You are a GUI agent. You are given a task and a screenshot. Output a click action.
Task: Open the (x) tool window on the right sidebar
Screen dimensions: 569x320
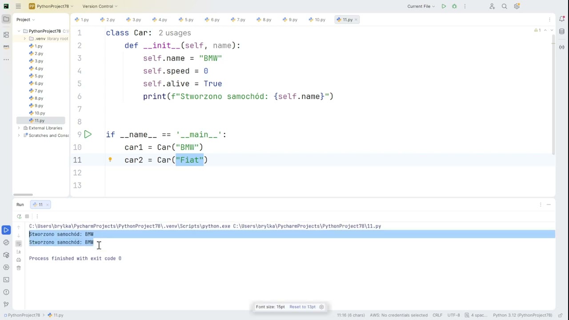click(x=562, y=47)
